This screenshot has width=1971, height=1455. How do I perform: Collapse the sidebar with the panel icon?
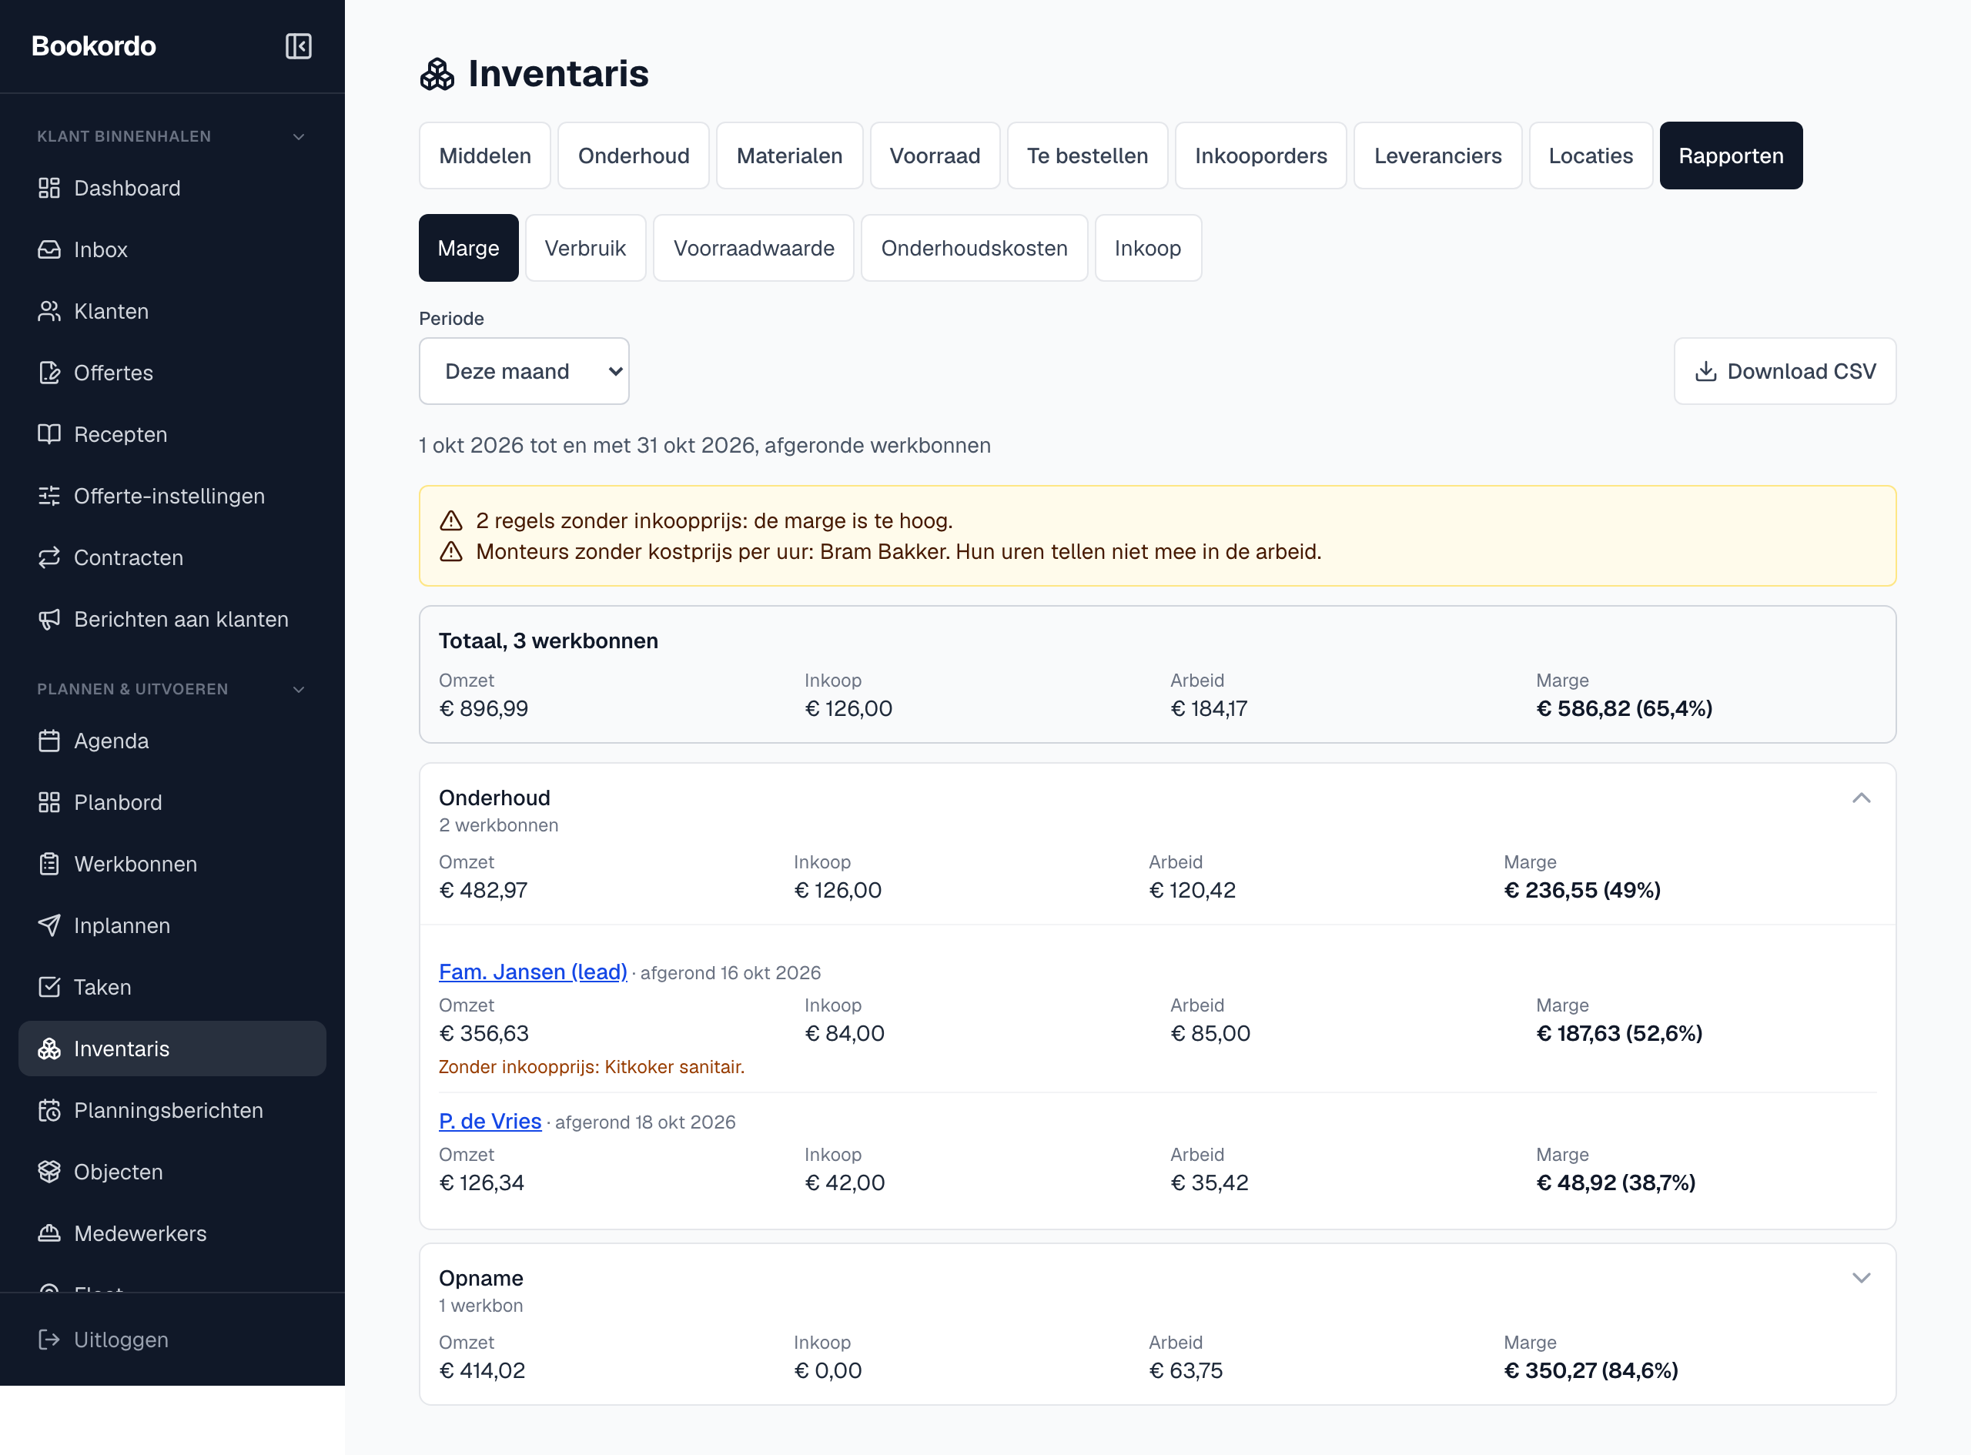point(299,45)
